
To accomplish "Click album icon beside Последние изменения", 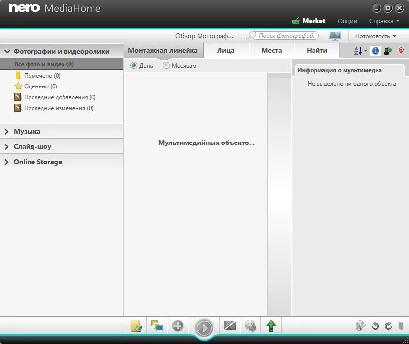I will click(x=18, y=108).
